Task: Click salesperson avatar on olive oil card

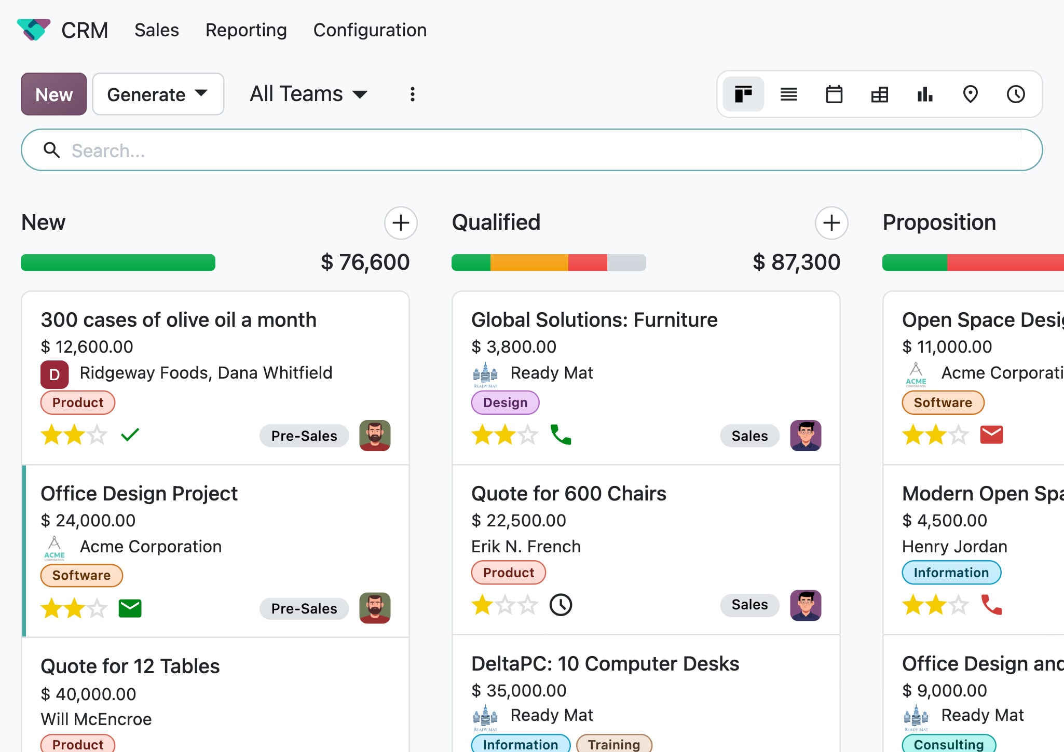Action: click(375, 436)
